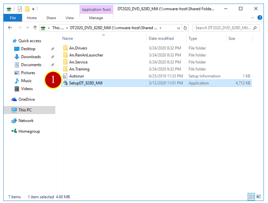The height and width of the screenshot is (203, 268).
Task: Go up one folder level
Action: (x=35, y=28)
